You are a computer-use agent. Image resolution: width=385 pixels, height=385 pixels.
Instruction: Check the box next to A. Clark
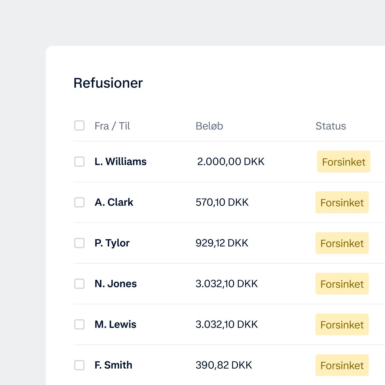click(x=79, y=202)
